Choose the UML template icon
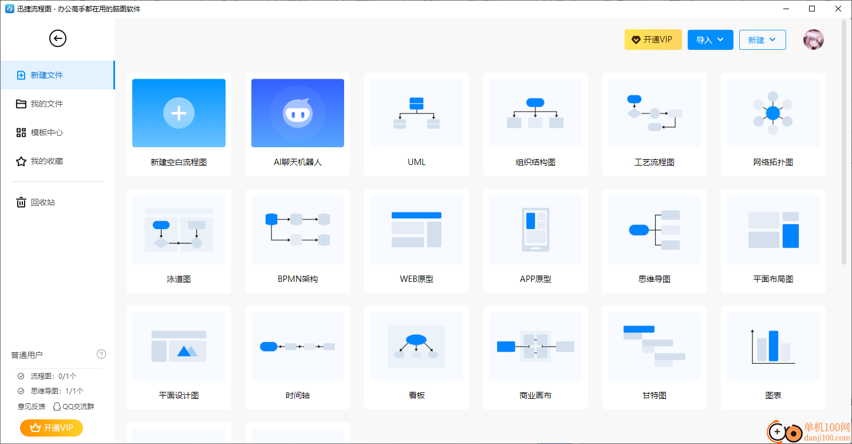The width and height of the screenshot is (852, 444). coord(416,113)
